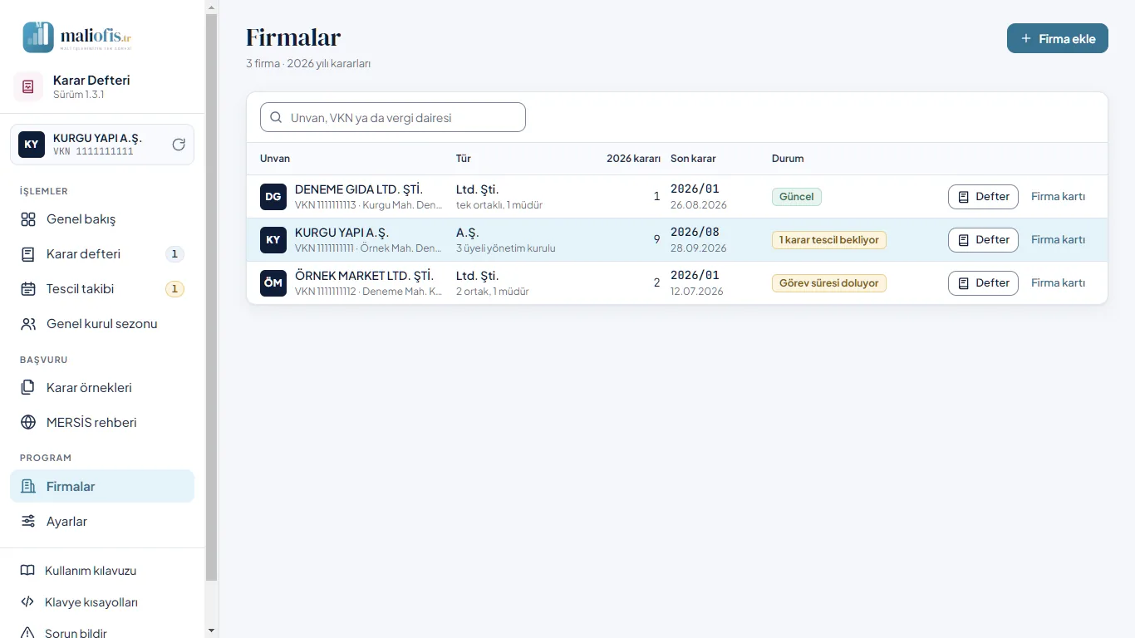Screen dimensions: 1135x638
Task: Open Firma kartı for ÖRNEK MARKET
Action: pyautogui.click(x=1058, y=283)
